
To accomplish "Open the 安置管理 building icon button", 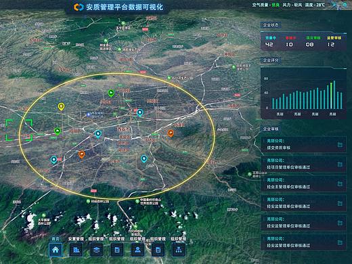I will [x=76, y=250].
